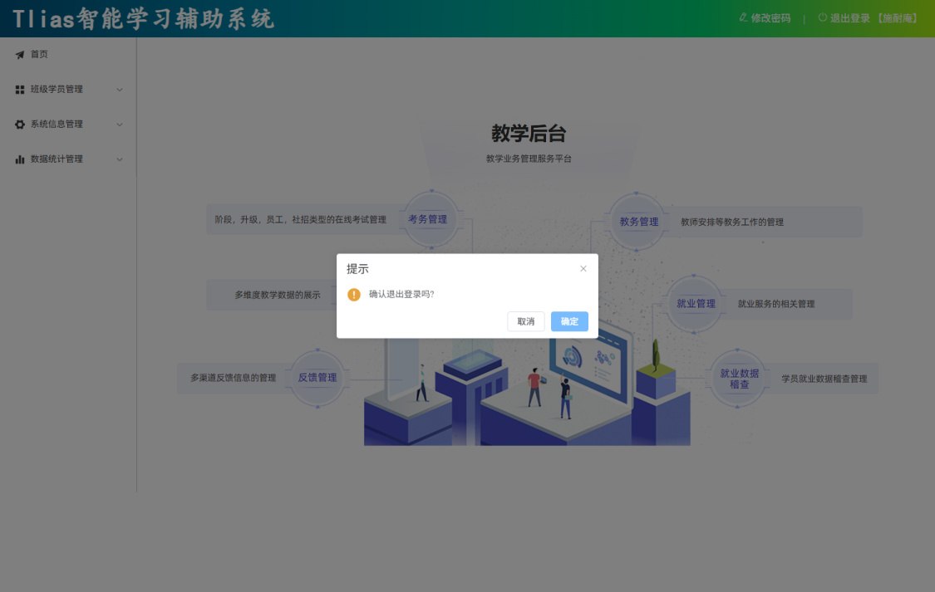Screen dimensions: 935x592
Task: Click the 修改密码 pencil icon
Action: (x=743, y=18)
